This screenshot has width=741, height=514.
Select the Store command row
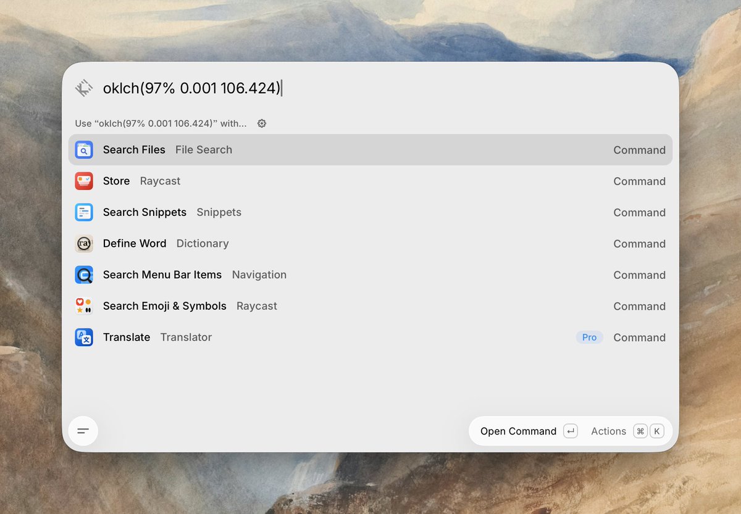371,181
